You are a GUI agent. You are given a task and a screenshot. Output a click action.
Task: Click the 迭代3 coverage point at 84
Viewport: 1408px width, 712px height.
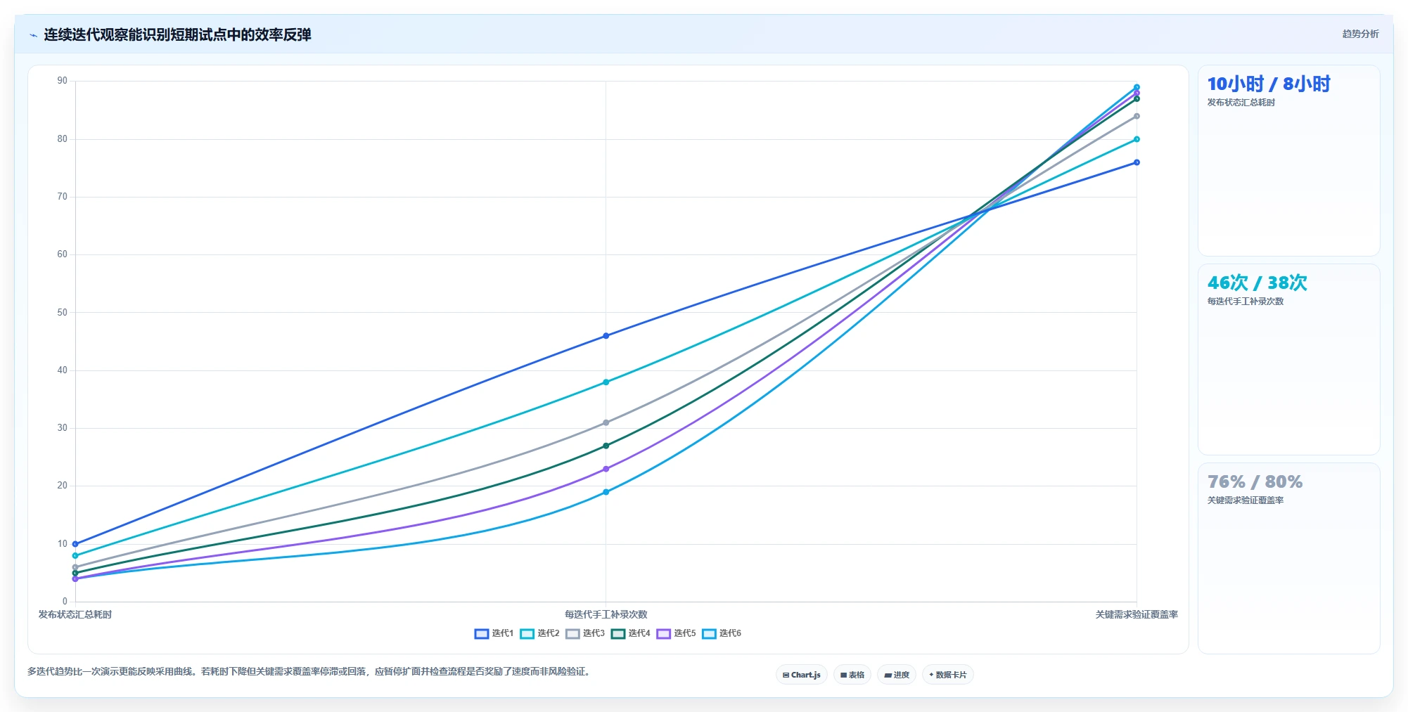1137,116
